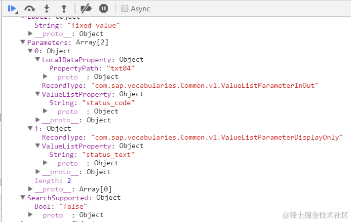Step out of current function
The image size is (351, 222).
(x=64, y=9)
